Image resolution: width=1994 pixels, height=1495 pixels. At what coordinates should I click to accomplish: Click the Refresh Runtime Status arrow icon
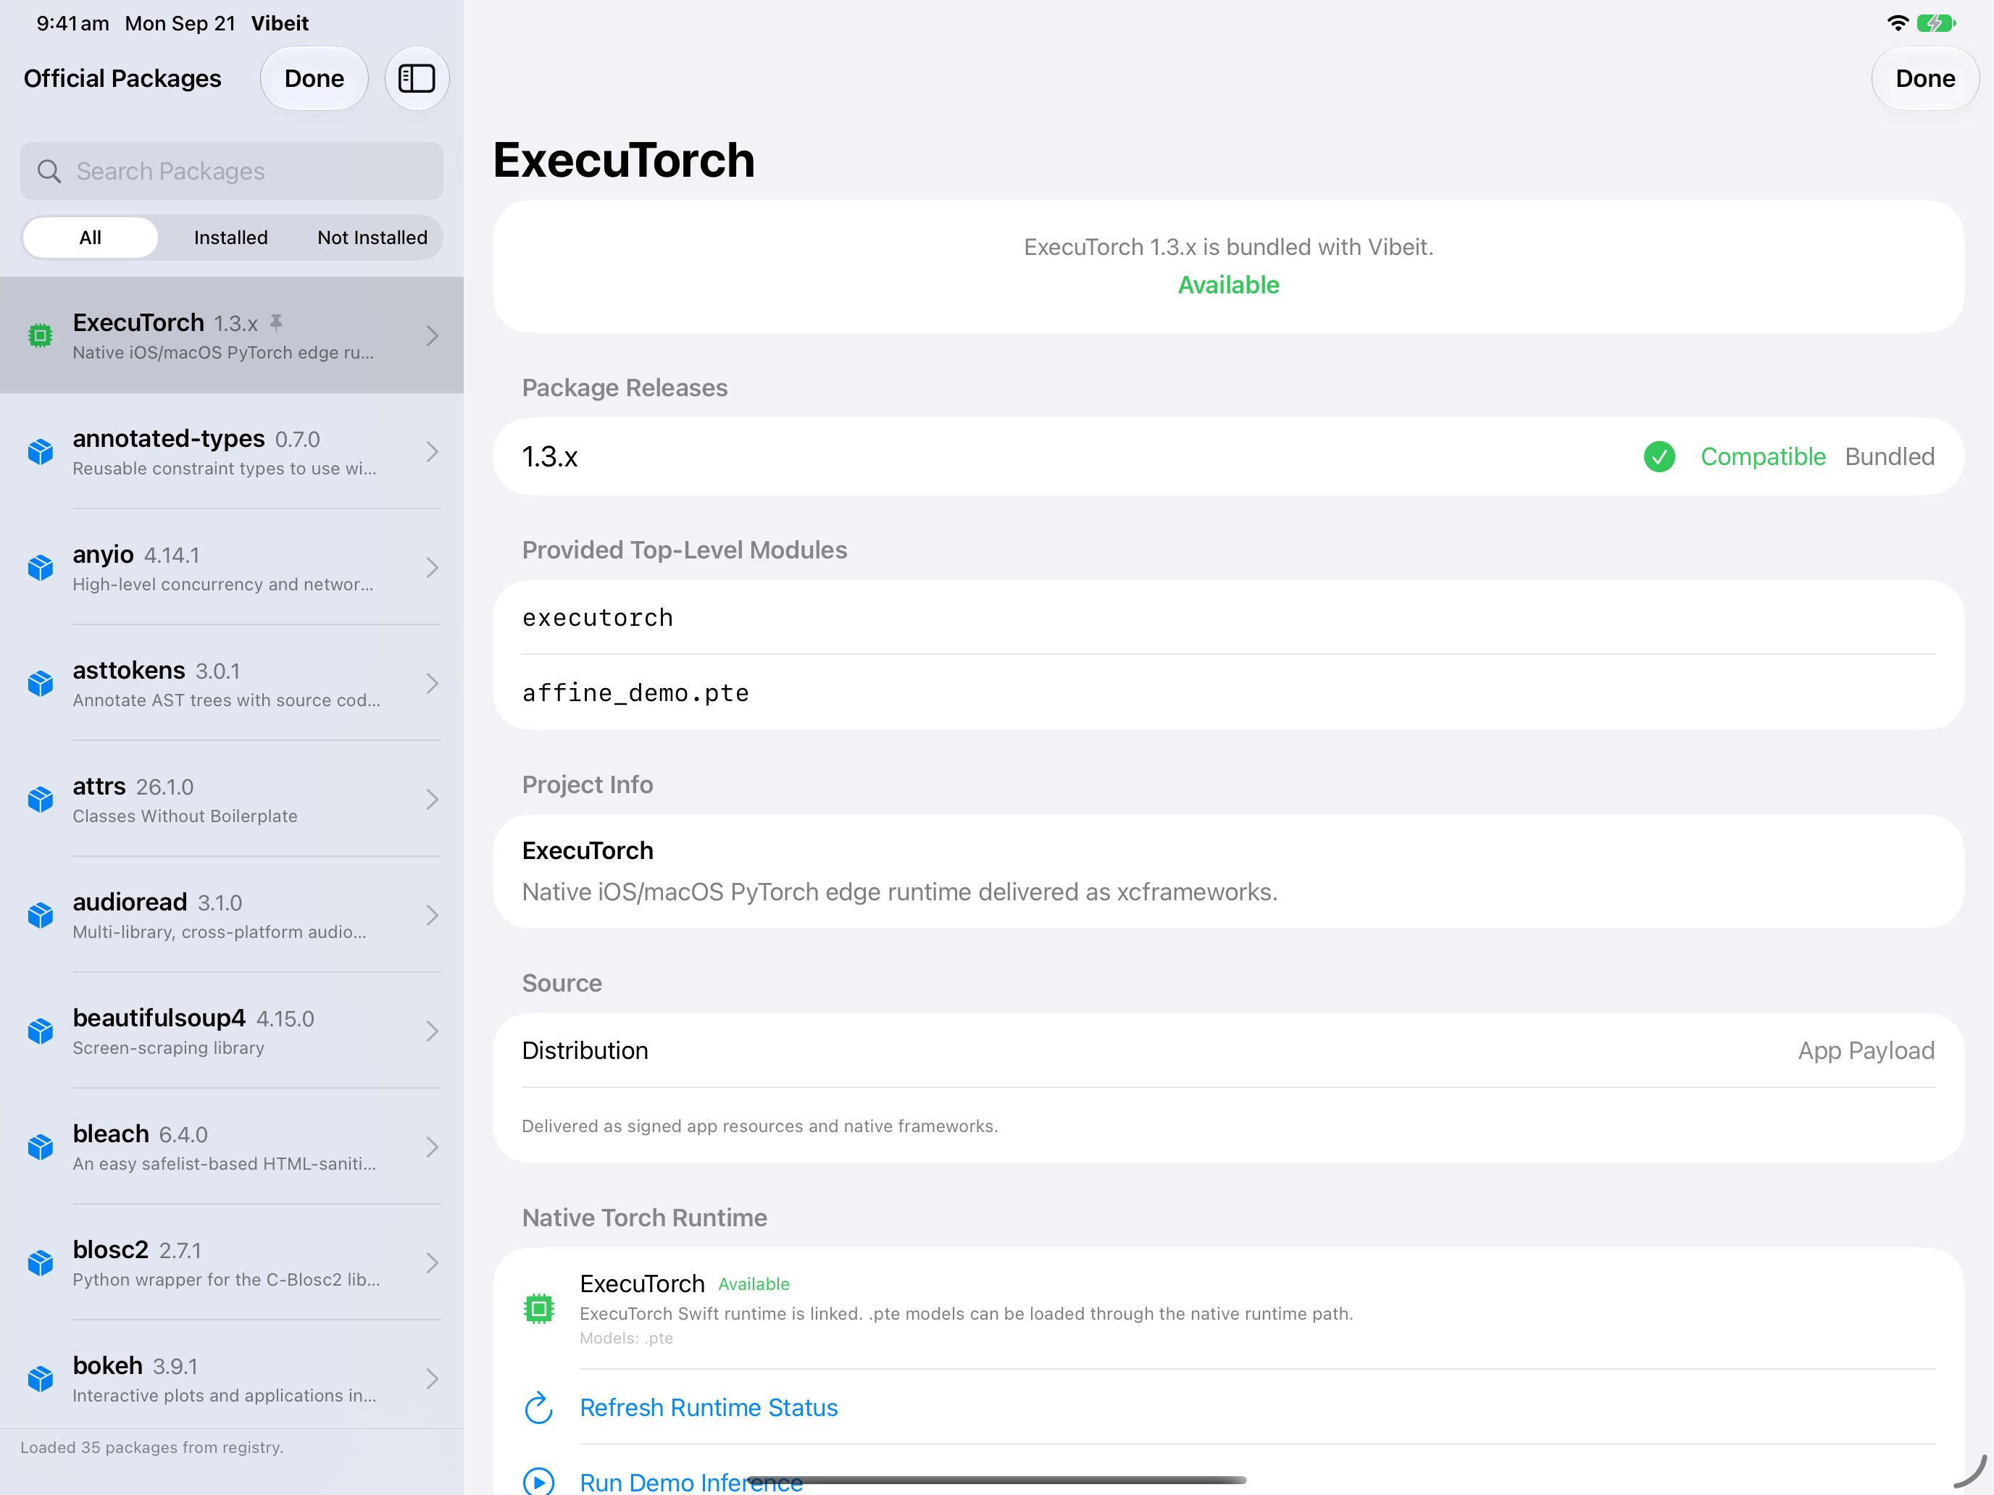click(x=538, y=1407)
